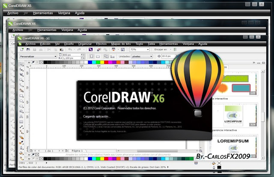This screenshot has width=274, height=177.
Task: Expand the document color profile status arrow
Action: tap(168, 167)
